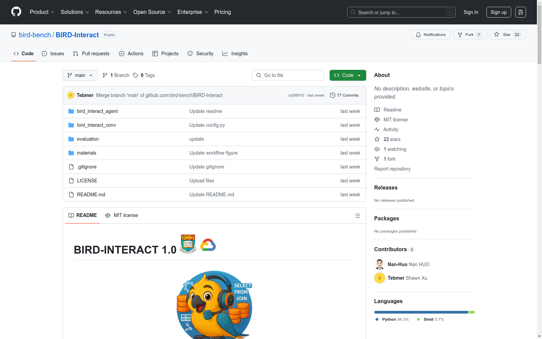Open the MIT license link in About
Image resolution: width=542 pixels, height=339 pixels.
tap(391, 120)
